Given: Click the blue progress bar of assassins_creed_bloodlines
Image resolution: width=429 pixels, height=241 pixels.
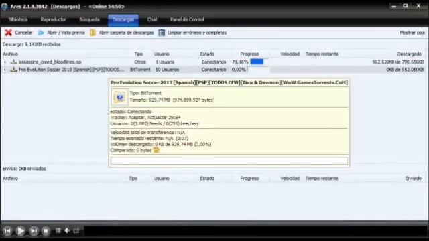Looking at the screenshot, I should [x=257, y=62].
